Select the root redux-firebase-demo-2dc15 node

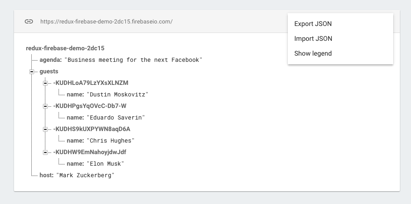pos(65,48)
